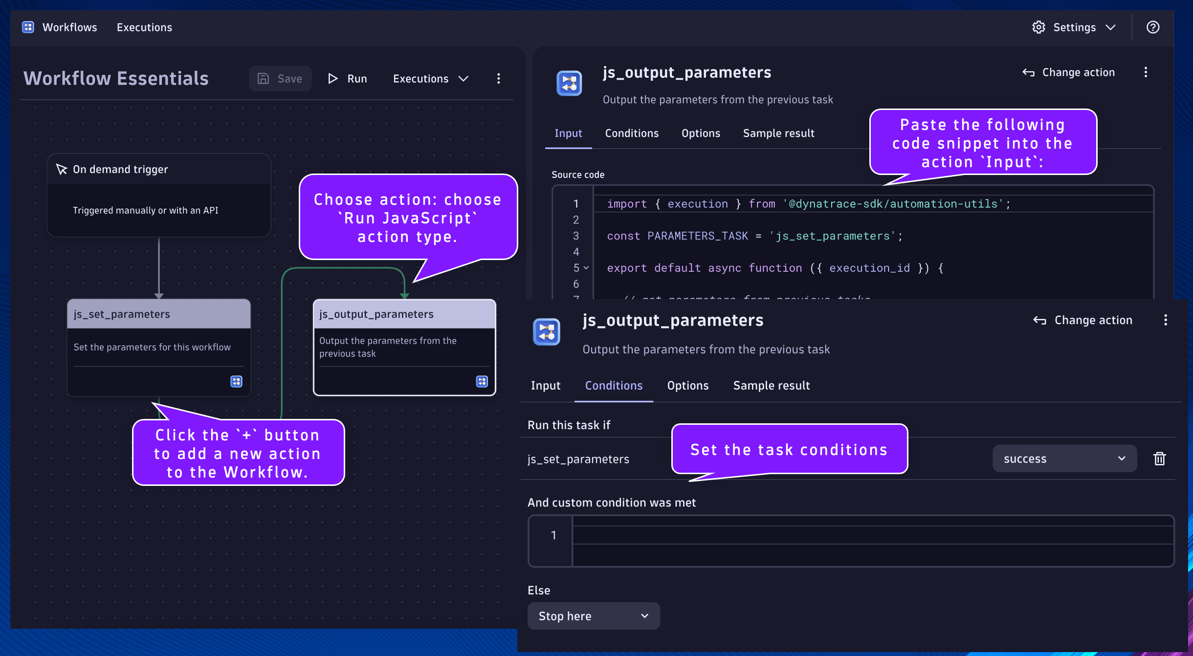Click the const PARAMETERS_TASK code line
Image resolution: width=1193 pixels, height=656 pixels.
click(x=754, y=236)
